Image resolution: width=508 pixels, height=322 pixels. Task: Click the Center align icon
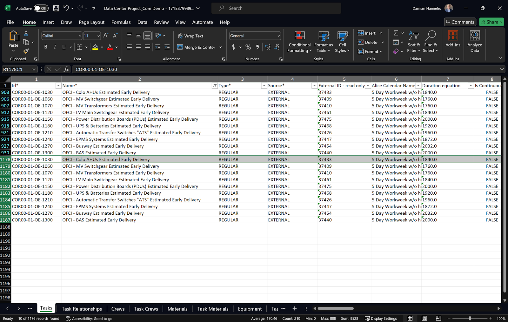138,47
